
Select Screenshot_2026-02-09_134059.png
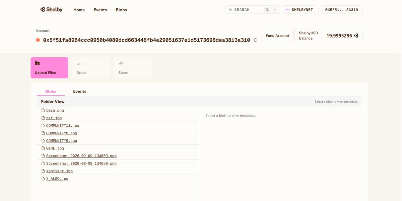tap(81, 156)
